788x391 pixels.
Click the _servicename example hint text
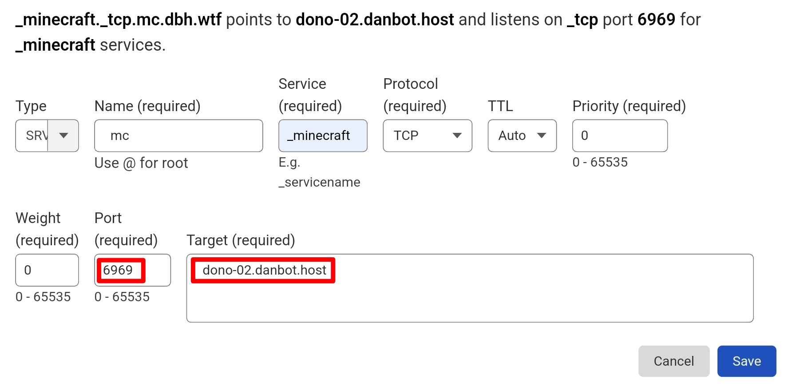point(320,182)
